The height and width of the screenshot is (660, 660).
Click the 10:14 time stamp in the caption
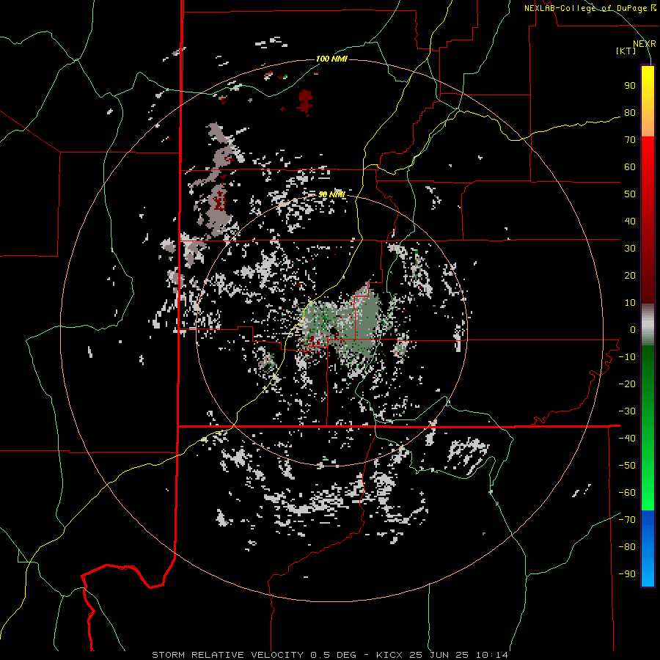coord(492,655)
